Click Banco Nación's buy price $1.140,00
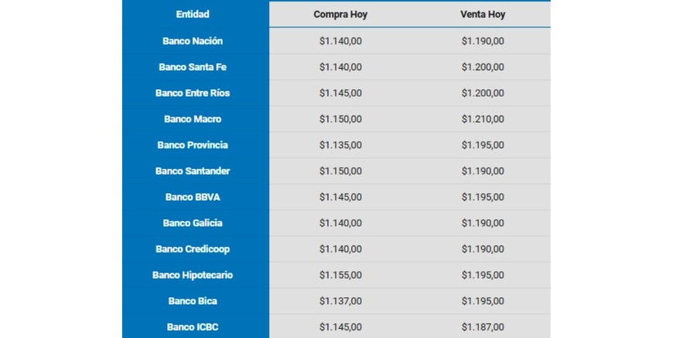673x338 pixels. [340, 41]
